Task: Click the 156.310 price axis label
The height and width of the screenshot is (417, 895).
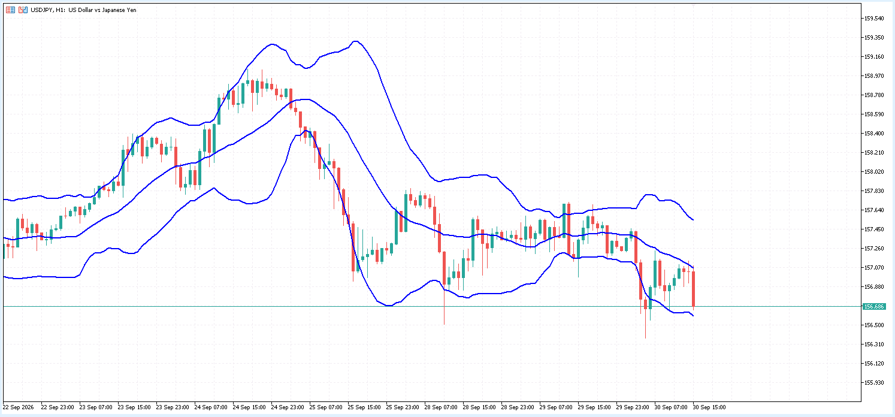Action: tap(874, 345)
